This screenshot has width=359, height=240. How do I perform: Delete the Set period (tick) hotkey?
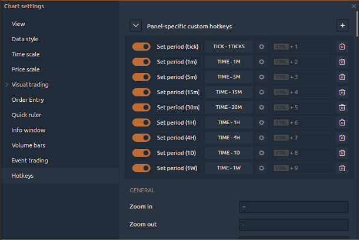point(342,46)
